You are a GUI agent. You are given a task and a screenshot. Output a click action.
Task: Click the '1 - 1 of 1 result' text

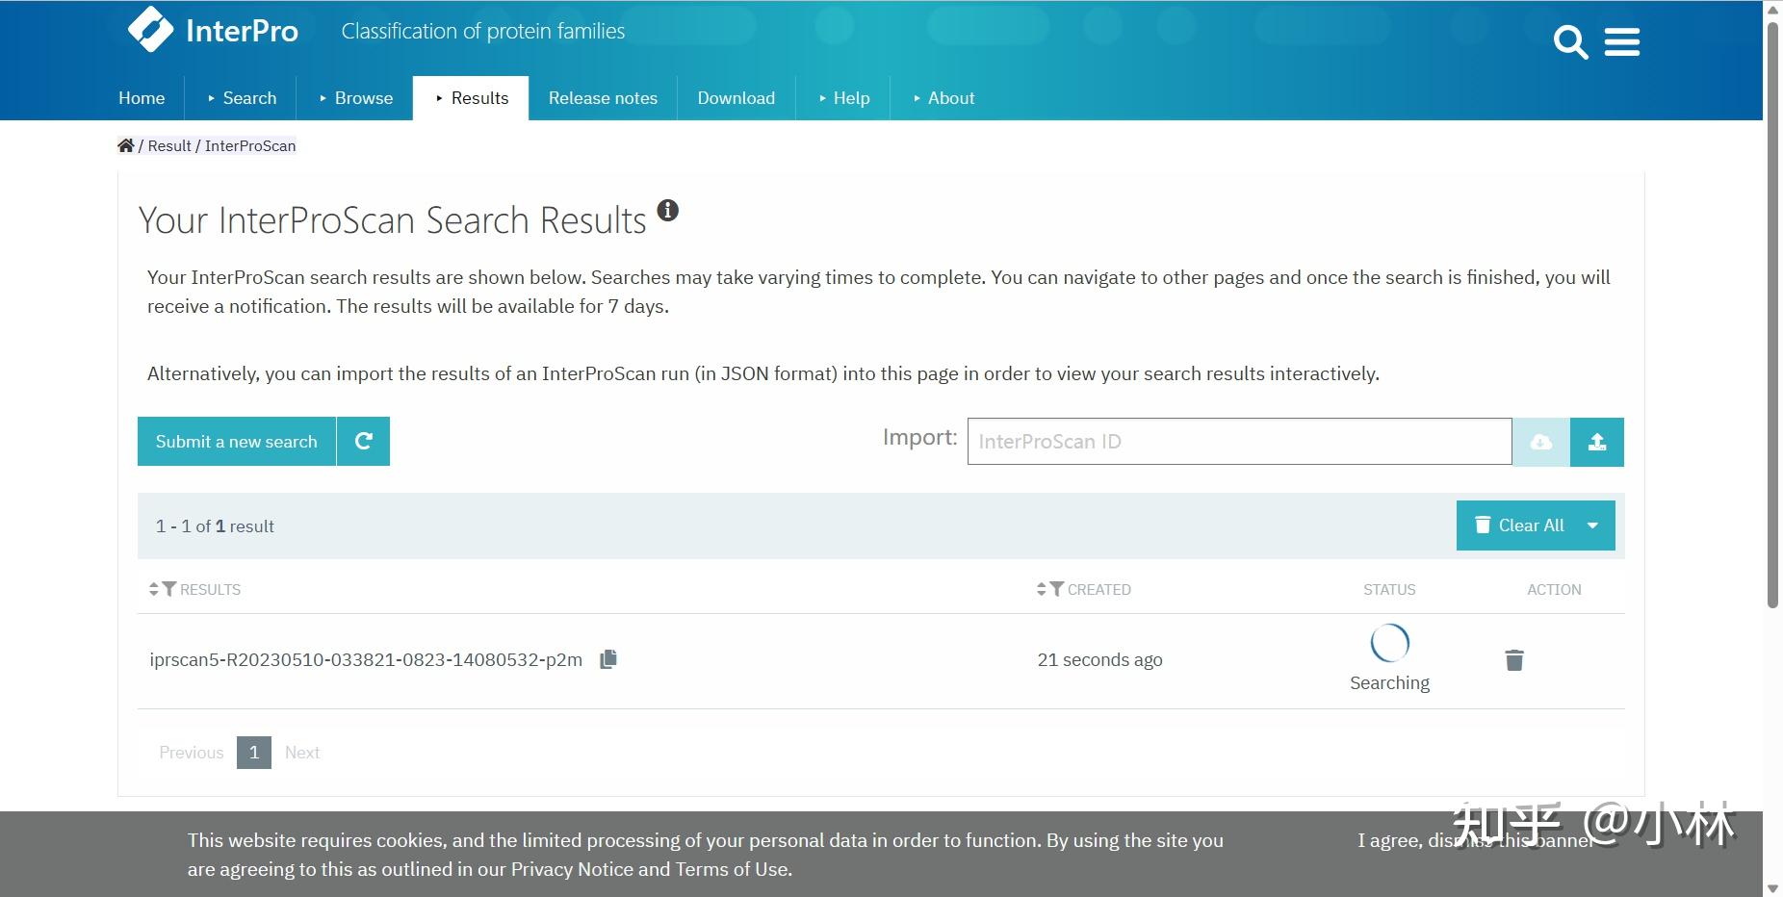[215, 526]
